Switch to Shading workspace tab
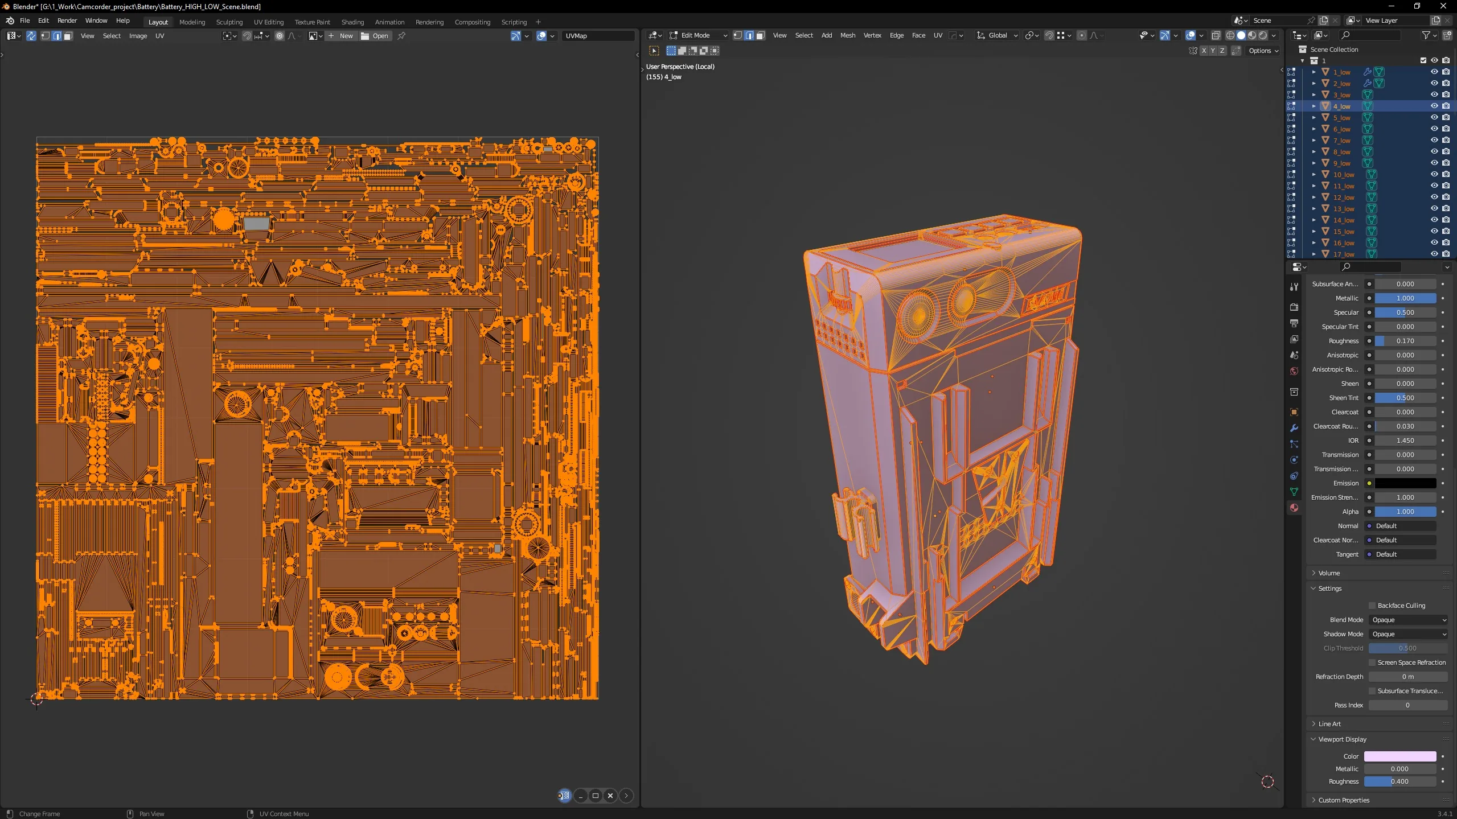 [352, 22]
